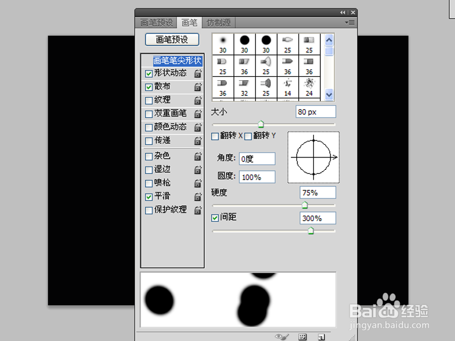Image resolution: width=455 pixels, height=341 pixels.
Task: Click the 画笔预设 button
Action: (172, 39)
